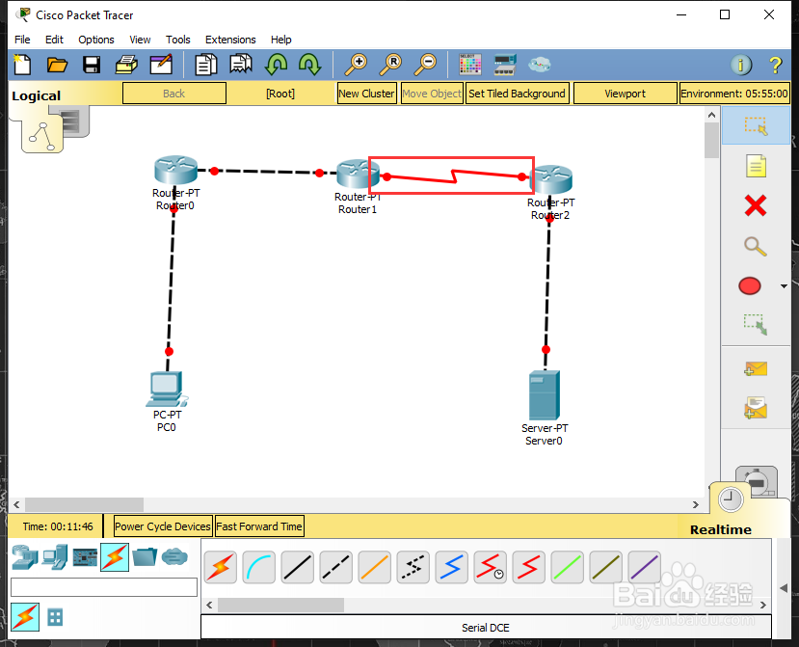This screenshot has width=799, height=647.
Task: Click the yellow question mark Help icon
Action: tap(775, 65)
